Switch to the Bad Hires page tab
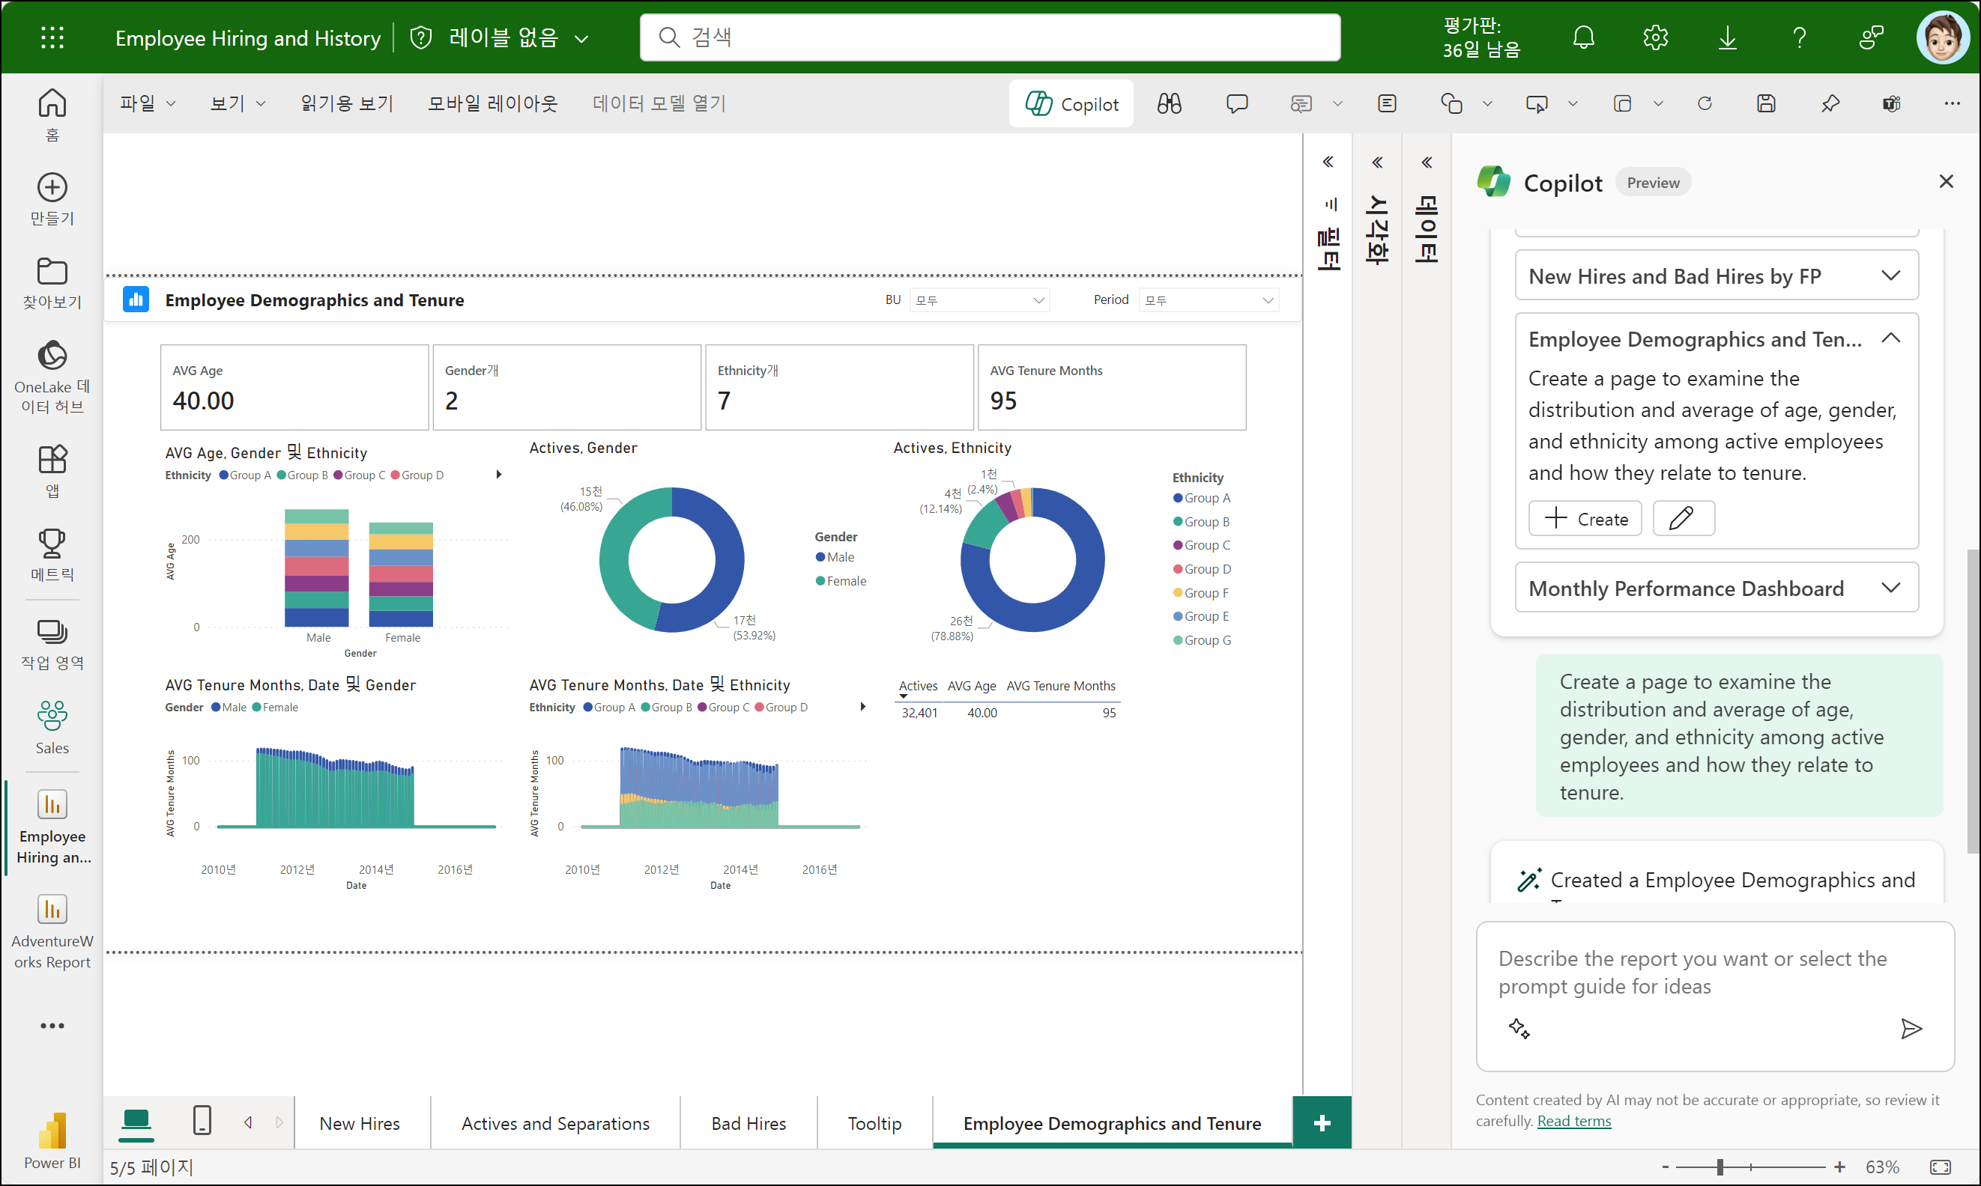The image size is (1981, 1186). pos(748,1123)
